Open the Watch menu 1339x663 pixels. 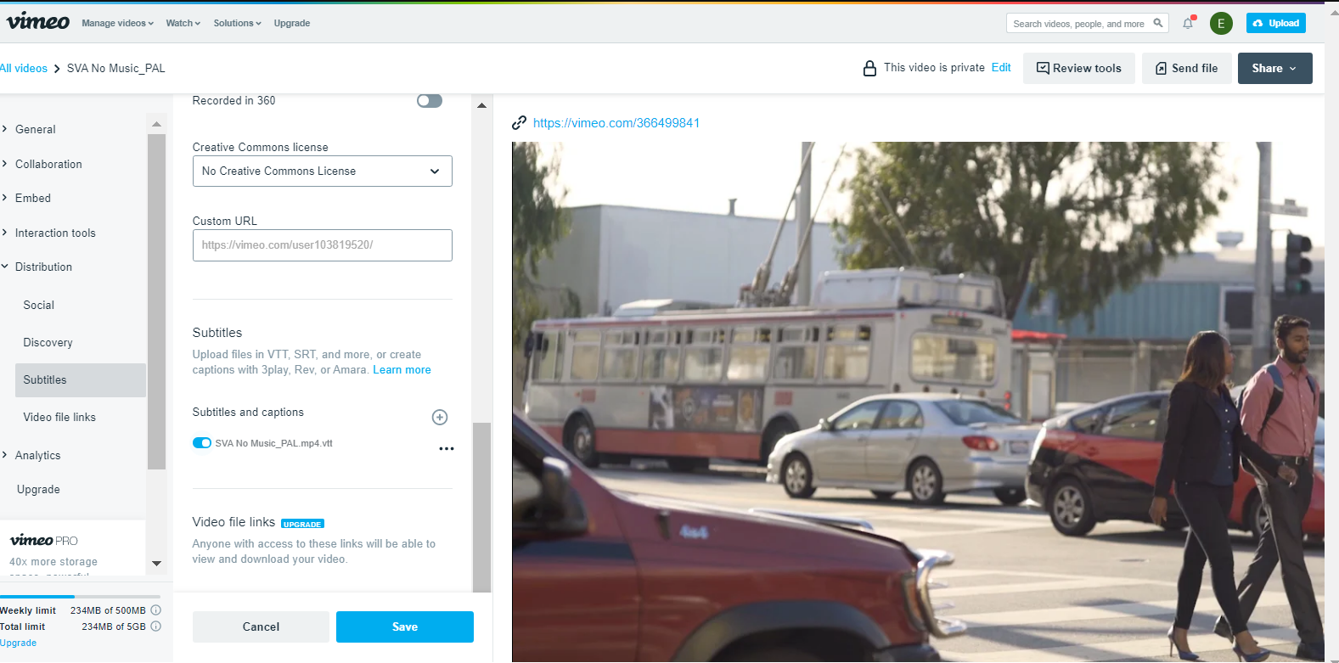pos(183,23)
